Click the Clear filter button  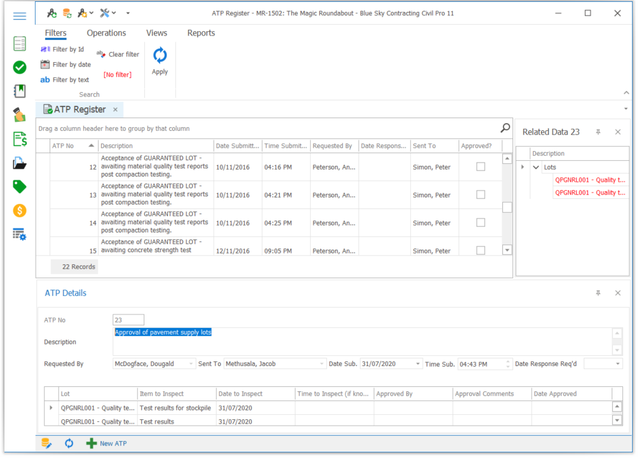(x=118, y=55)
